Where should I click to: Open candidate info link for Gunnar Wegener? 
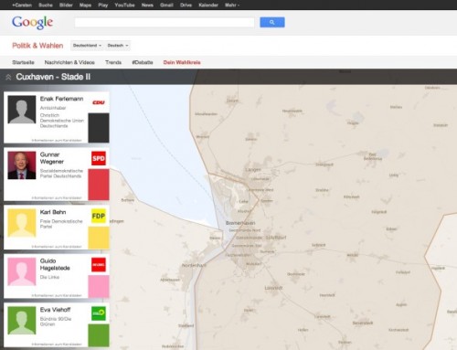click(x=57, y=198)
